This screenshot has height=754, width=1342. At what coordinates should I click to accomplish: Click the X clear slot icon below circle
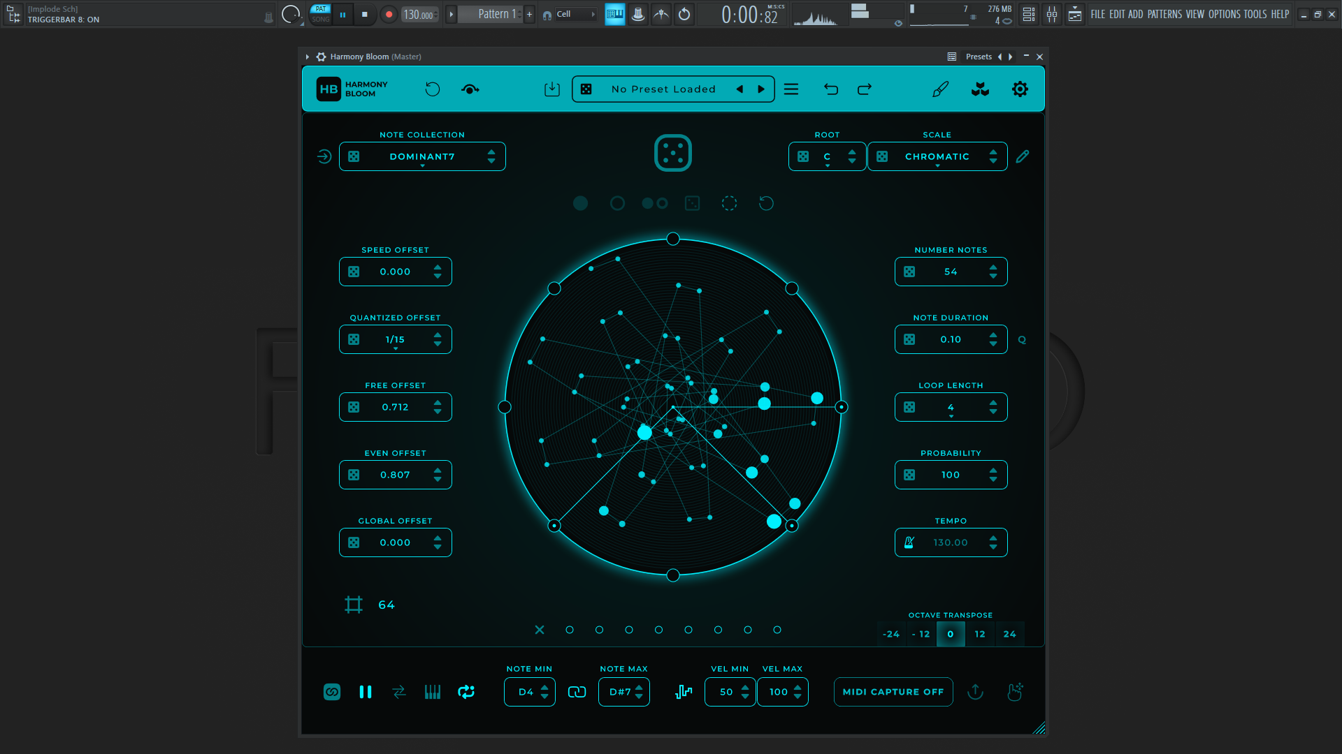click(x=540, y=630)
